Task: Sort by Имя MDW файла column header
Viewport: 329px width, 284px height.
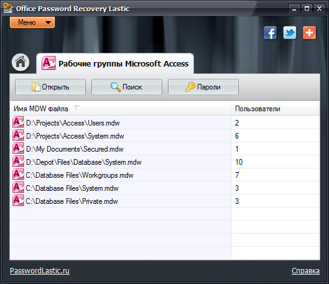Action: (121, 109)
